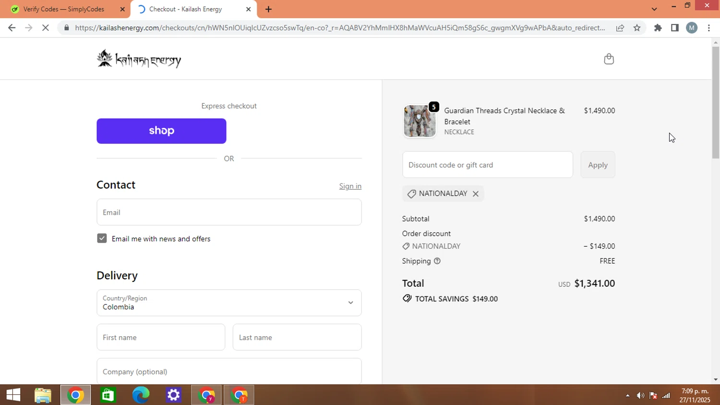Pay with the Shop express checkout button
Screen dimensions: 720x405
161,131
